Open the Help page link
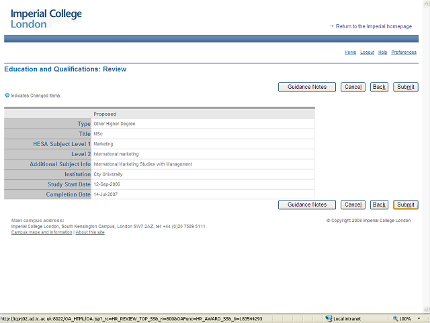This screenshot has width=430, height=323. pyautogui.click(x=382, y=52)
